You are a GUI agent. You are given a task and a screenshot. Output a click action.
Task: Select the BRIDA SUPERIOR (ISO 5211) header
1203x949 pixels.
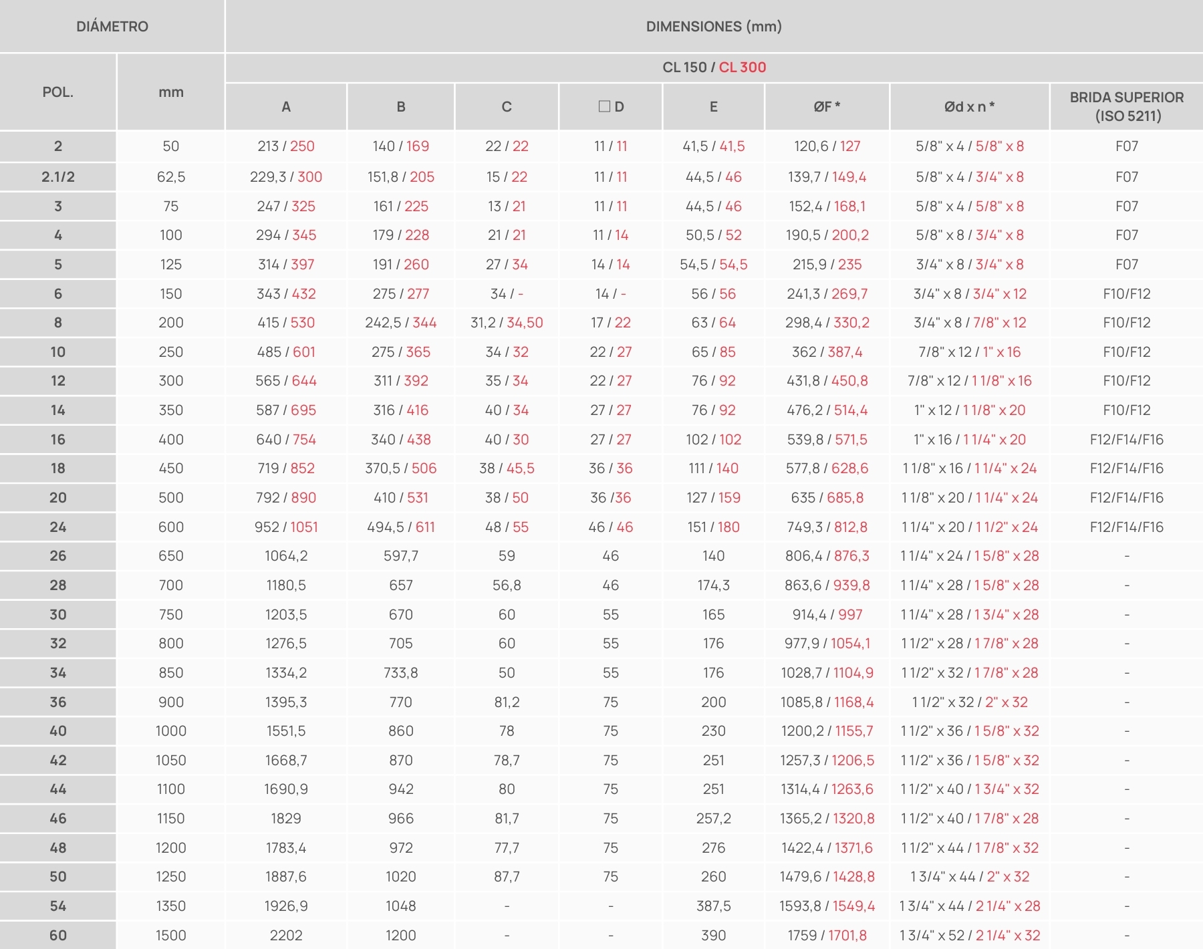pos(1126,107)
